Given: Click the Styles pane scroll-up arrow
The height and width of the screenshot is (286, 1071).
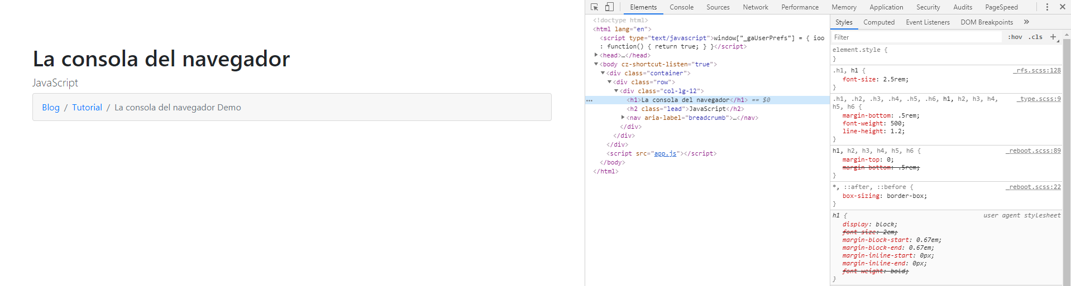Looking at the screenshot, I should click(x=1067, y=35).
